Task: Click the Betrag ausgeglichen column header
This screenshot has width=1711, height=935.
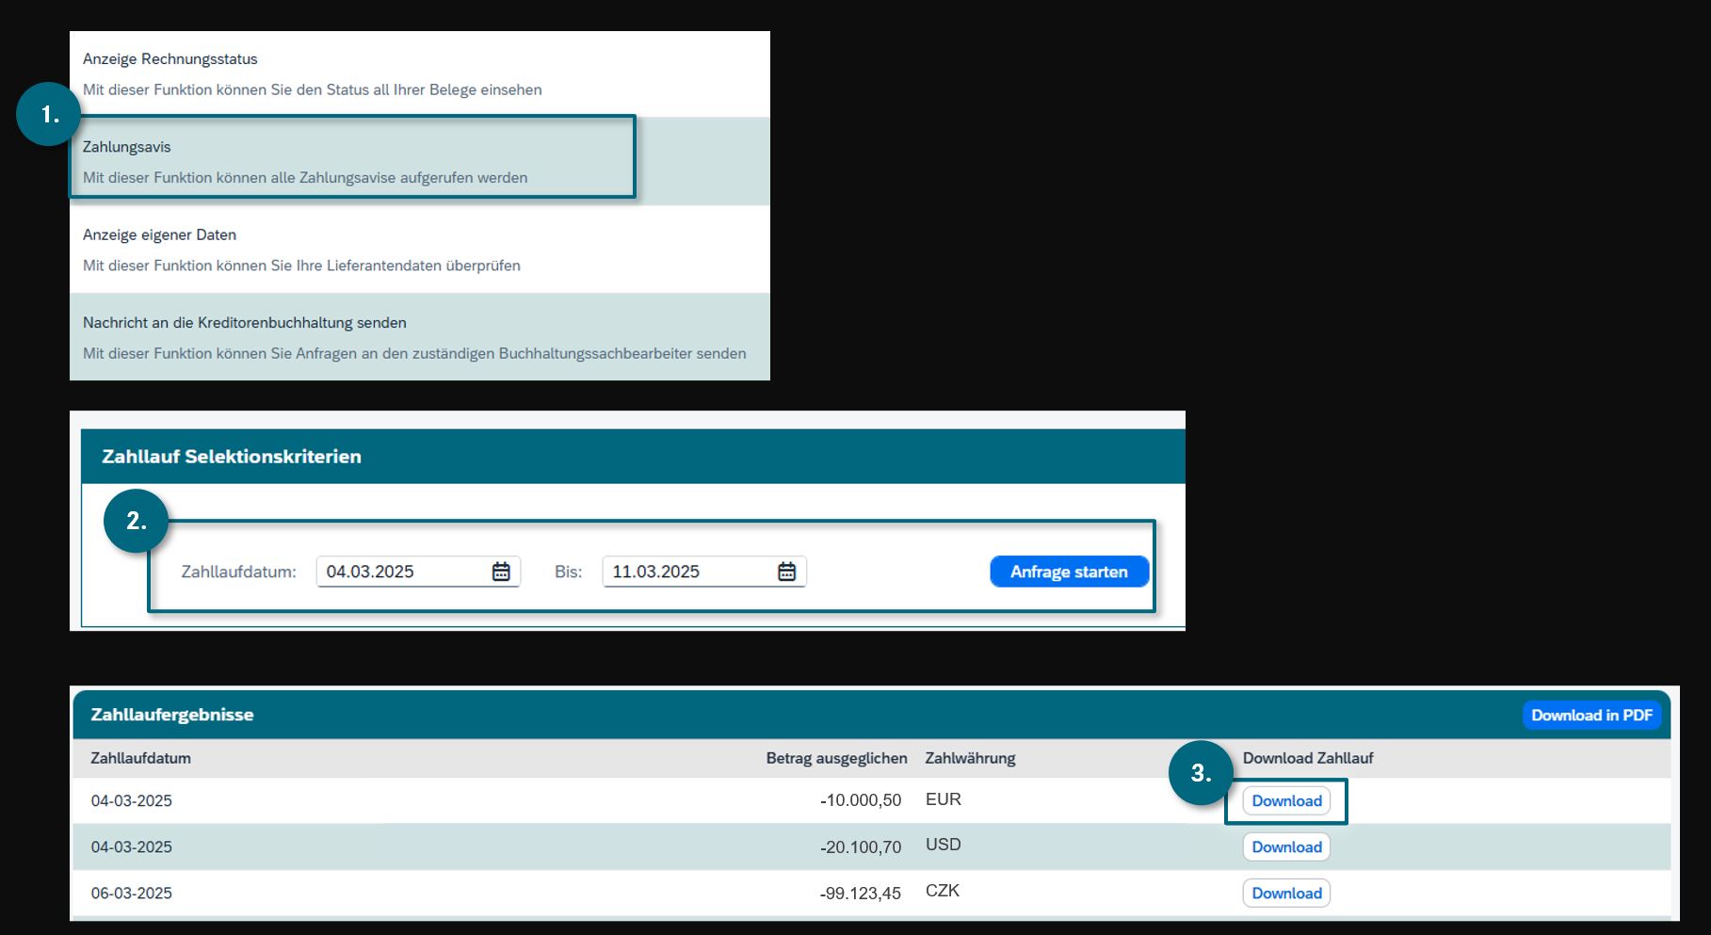Action: pos(836,758)
